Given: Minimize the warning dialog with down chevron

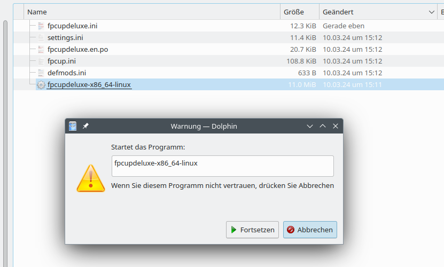Looking at the screenshot, I should tap(310, 126).
